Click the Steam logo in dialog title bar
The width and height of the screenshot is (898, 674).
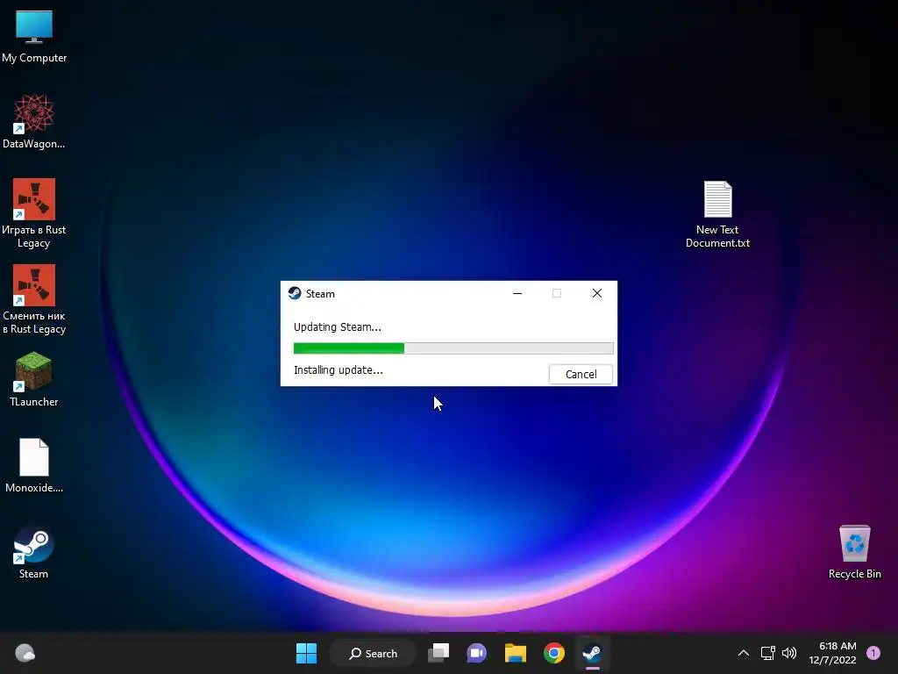[295, 293]
